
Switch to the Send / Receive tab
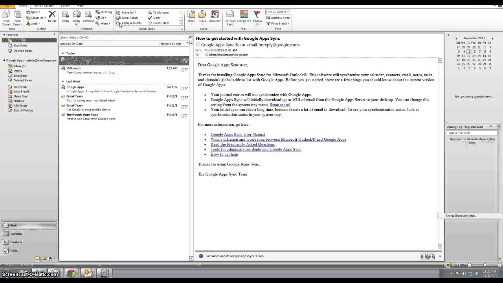pos(44,6)
